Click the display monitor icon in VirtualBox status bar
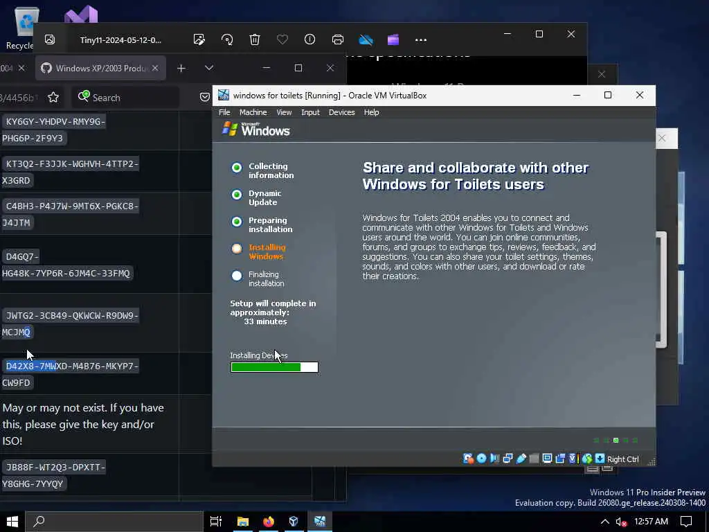709x532 pixels. pos(547,459)
